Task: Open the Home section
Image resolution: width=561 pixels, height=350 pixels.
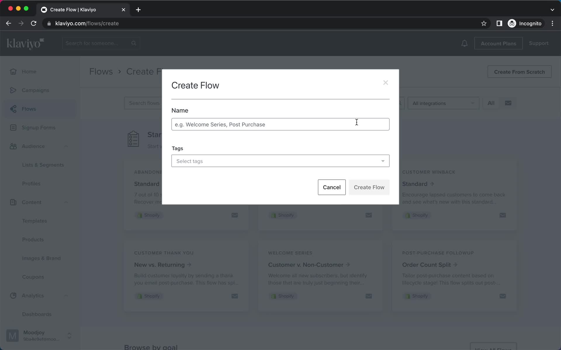Action: coord(29,71)
